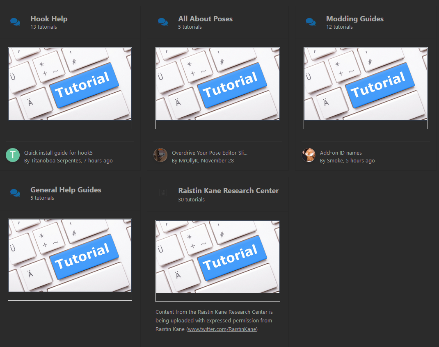Open Smoke's profile avatar
The height and width of the screenshot is (347, 439).
point(309,155)
